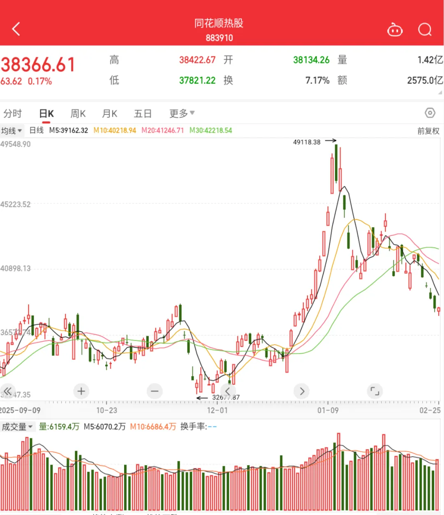Click volume reading 量:6159.4万
The image size is (444, 515).
[59, 427]
